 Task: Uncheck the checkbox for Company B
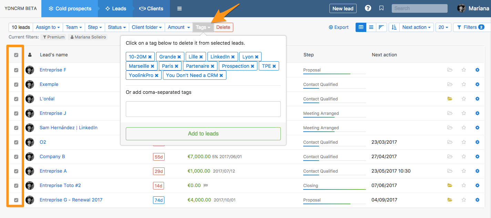pyautogui.click(x=16, y=156)
